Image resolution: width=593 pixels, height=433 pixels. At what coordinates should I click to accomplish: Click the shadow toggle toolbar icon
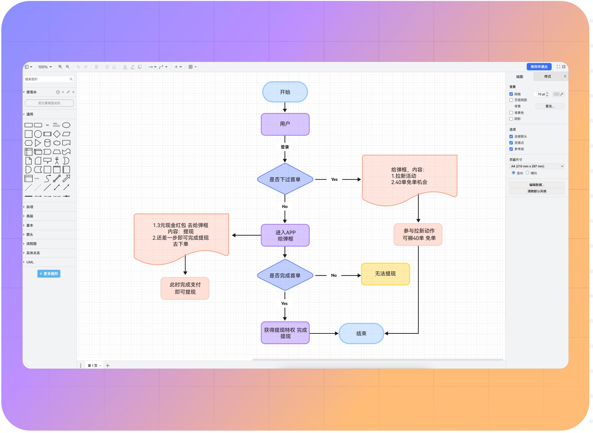(140, 67)
